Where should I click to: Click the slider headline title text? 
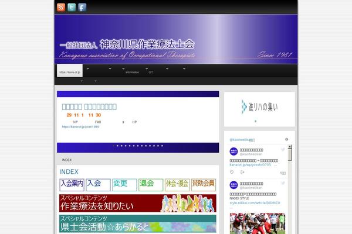(89, 107)
